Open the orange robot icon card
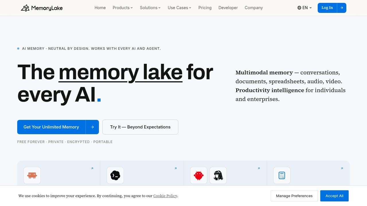The image size is (367, 206). [32, 175]
